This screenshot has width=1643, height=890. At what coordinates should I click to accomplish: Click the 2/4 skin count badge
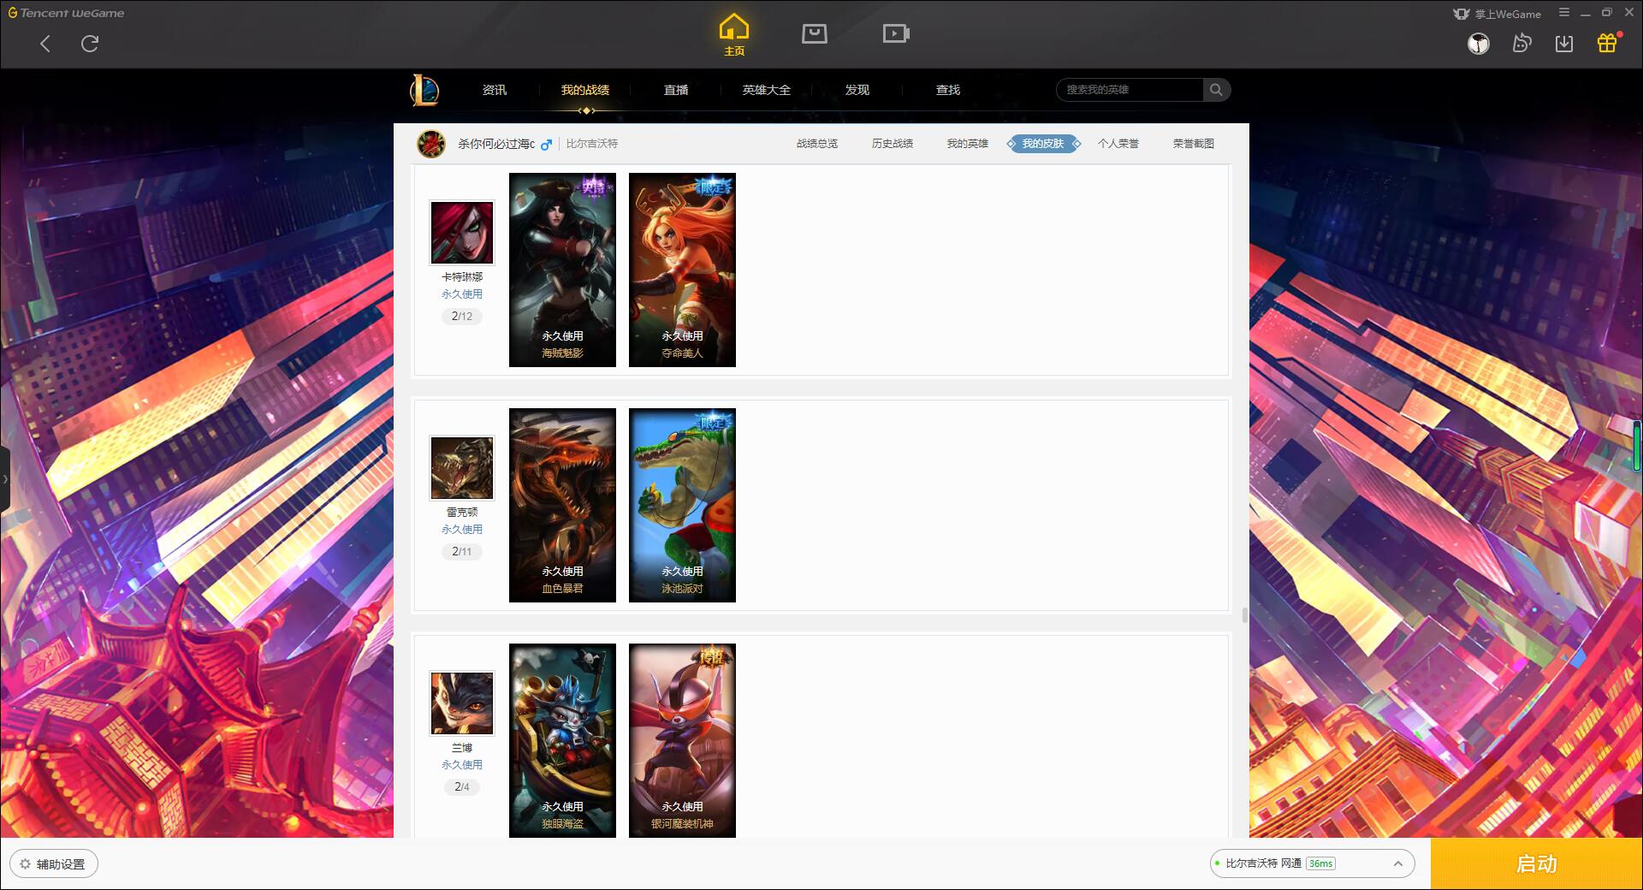[x=462, y=787]
